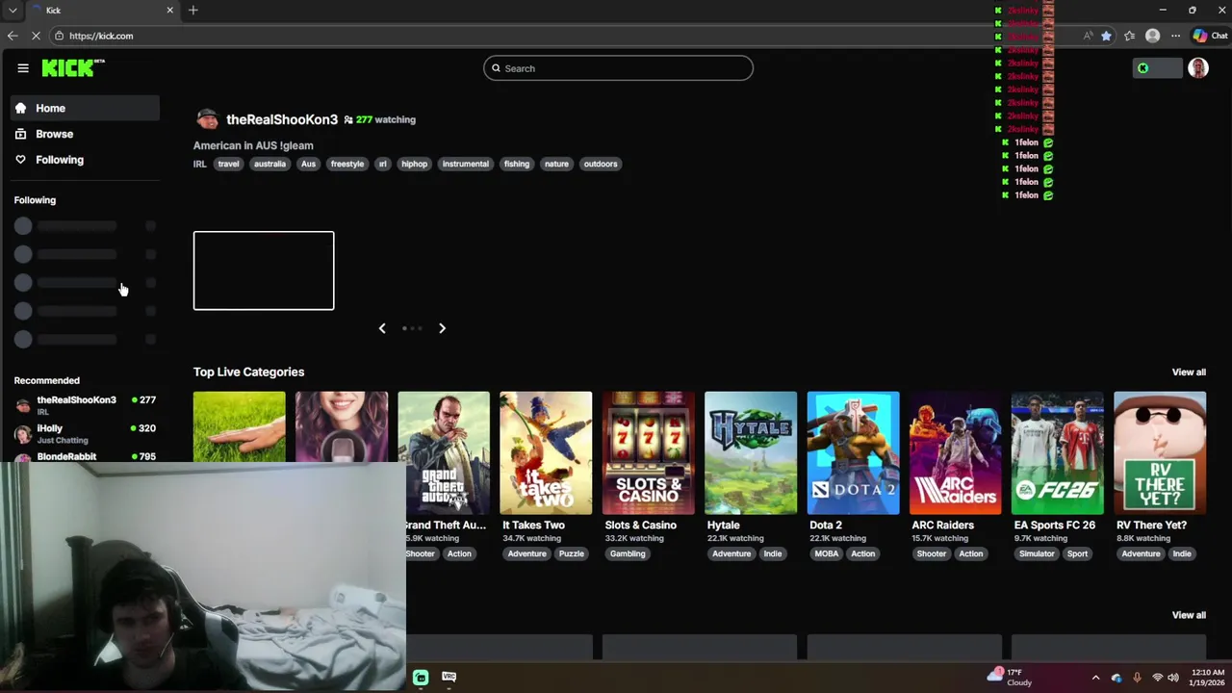Click the favorite star in address bar

1107,36
